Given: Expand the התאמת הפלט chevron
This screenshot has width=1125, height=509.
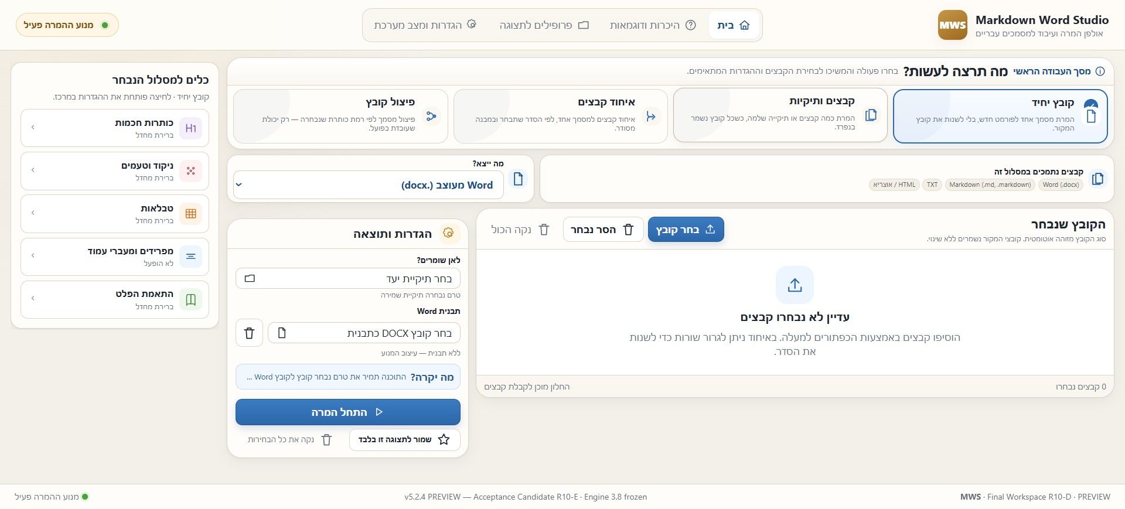Looking at the screenshot, I should point(33,298).
